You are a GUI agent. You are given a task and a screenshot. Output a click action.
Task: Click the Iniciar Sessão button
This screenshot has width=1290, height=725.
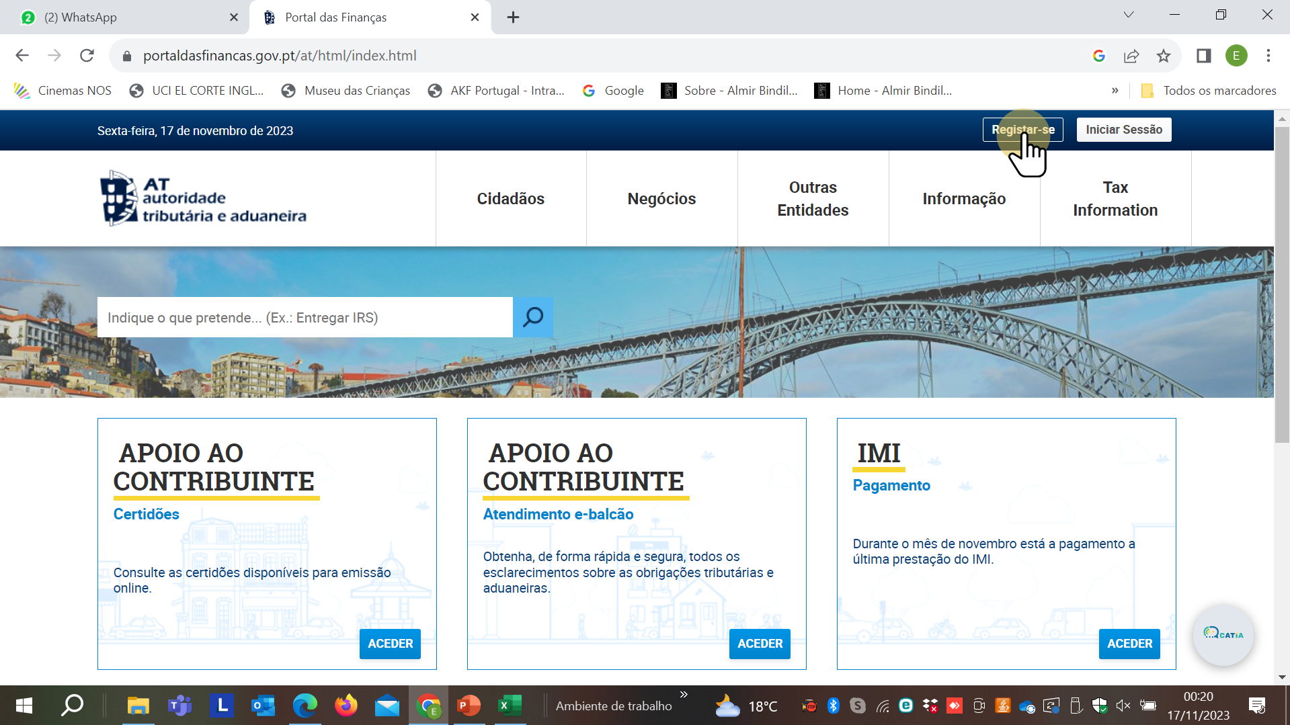pyautogui.click(x=1123, y=130)
